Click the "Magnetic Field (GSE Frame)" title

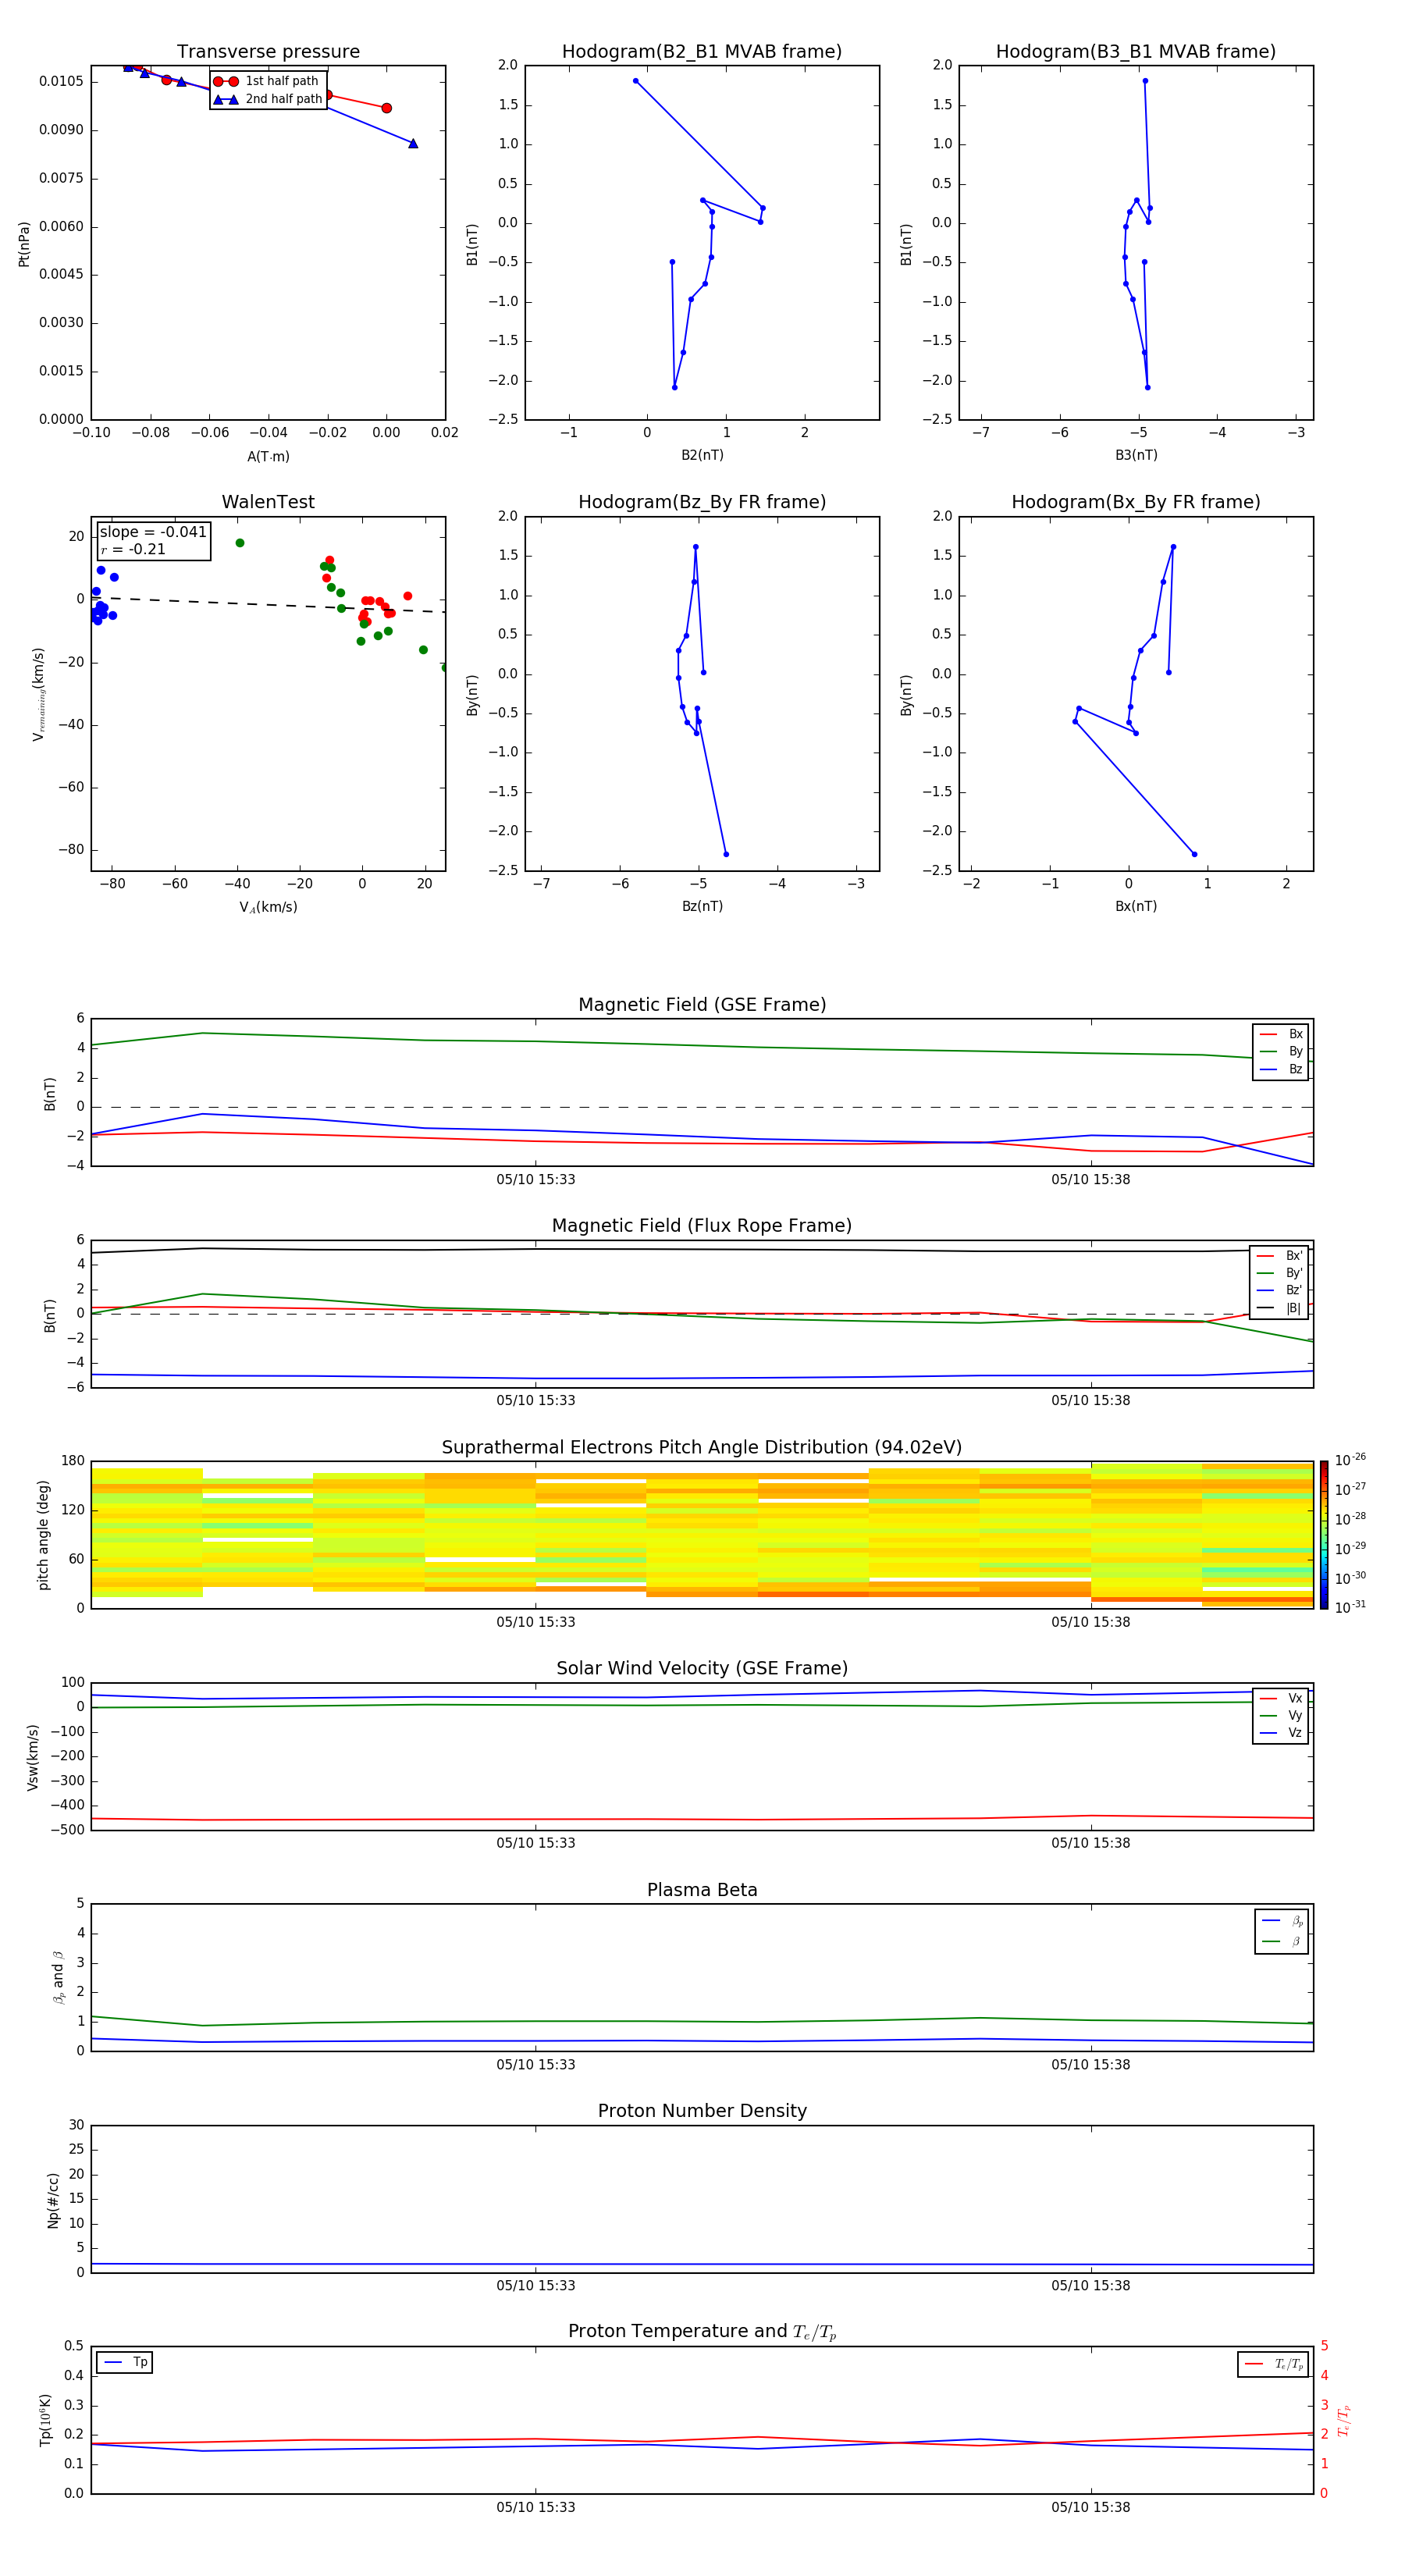[701, 1005]
